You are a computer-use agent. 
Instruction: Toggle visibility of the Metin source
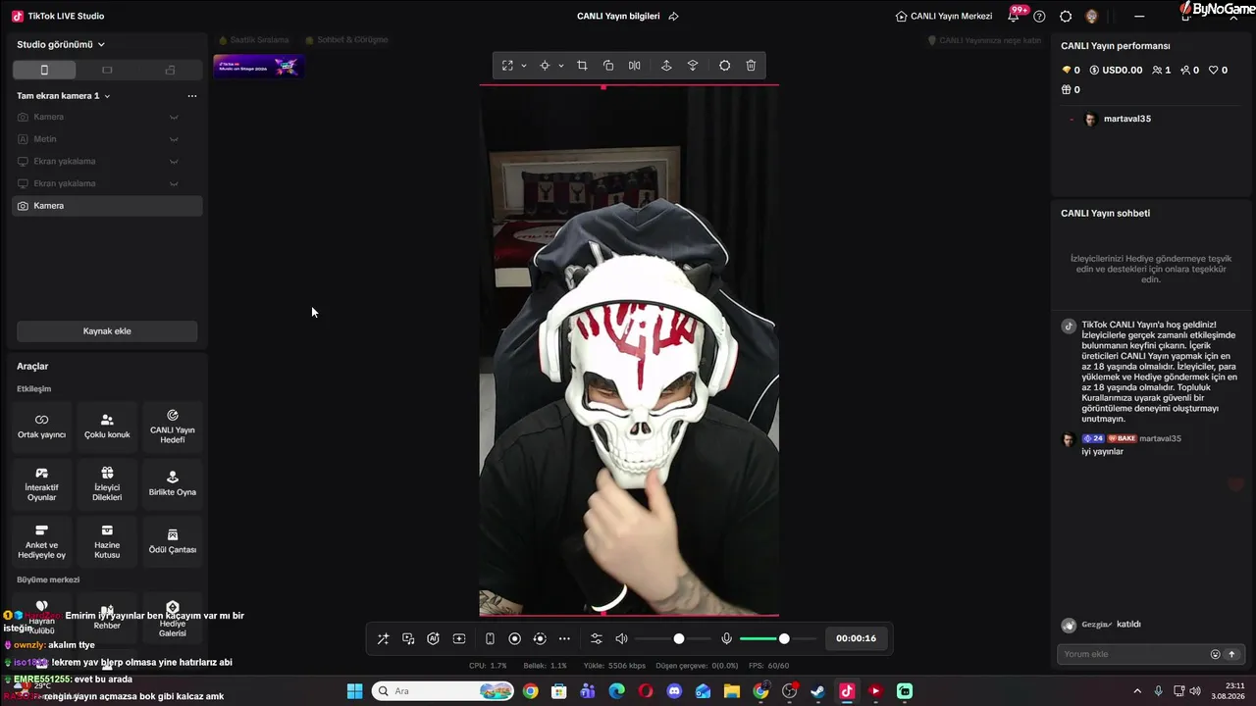click(x=174, y=139)
